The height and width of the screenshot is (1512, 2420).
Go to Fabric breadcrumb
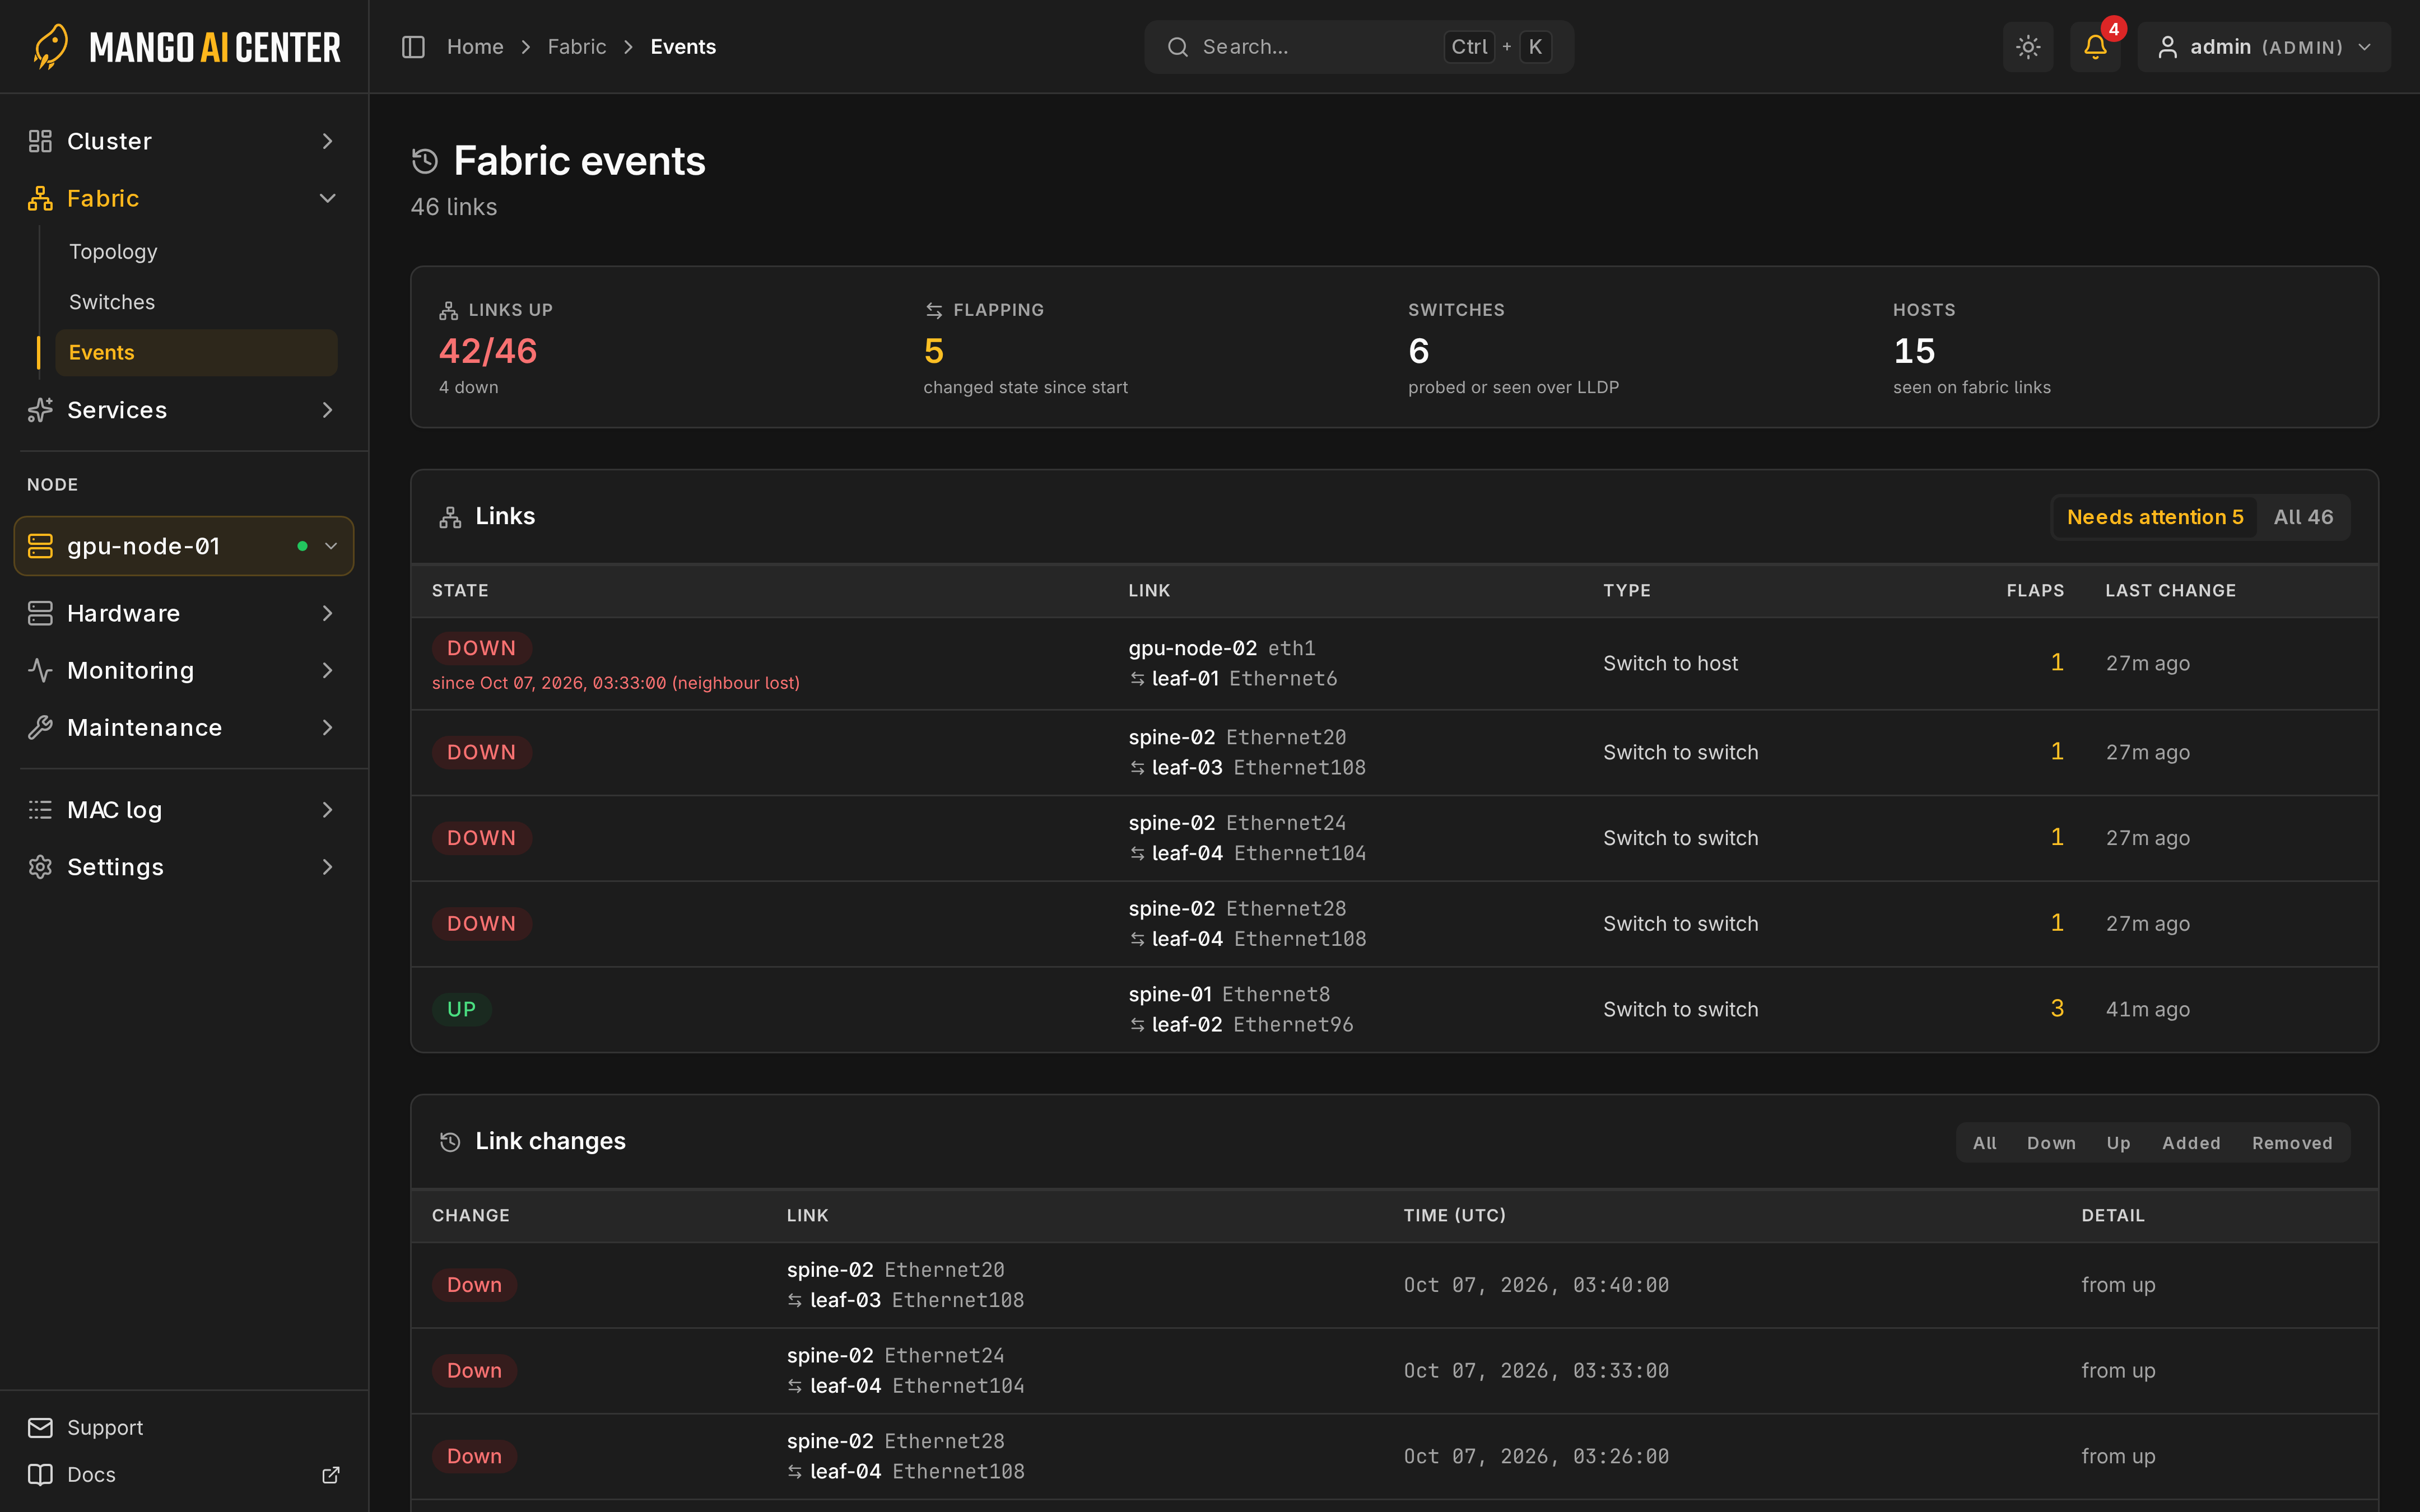coord(576,47)
